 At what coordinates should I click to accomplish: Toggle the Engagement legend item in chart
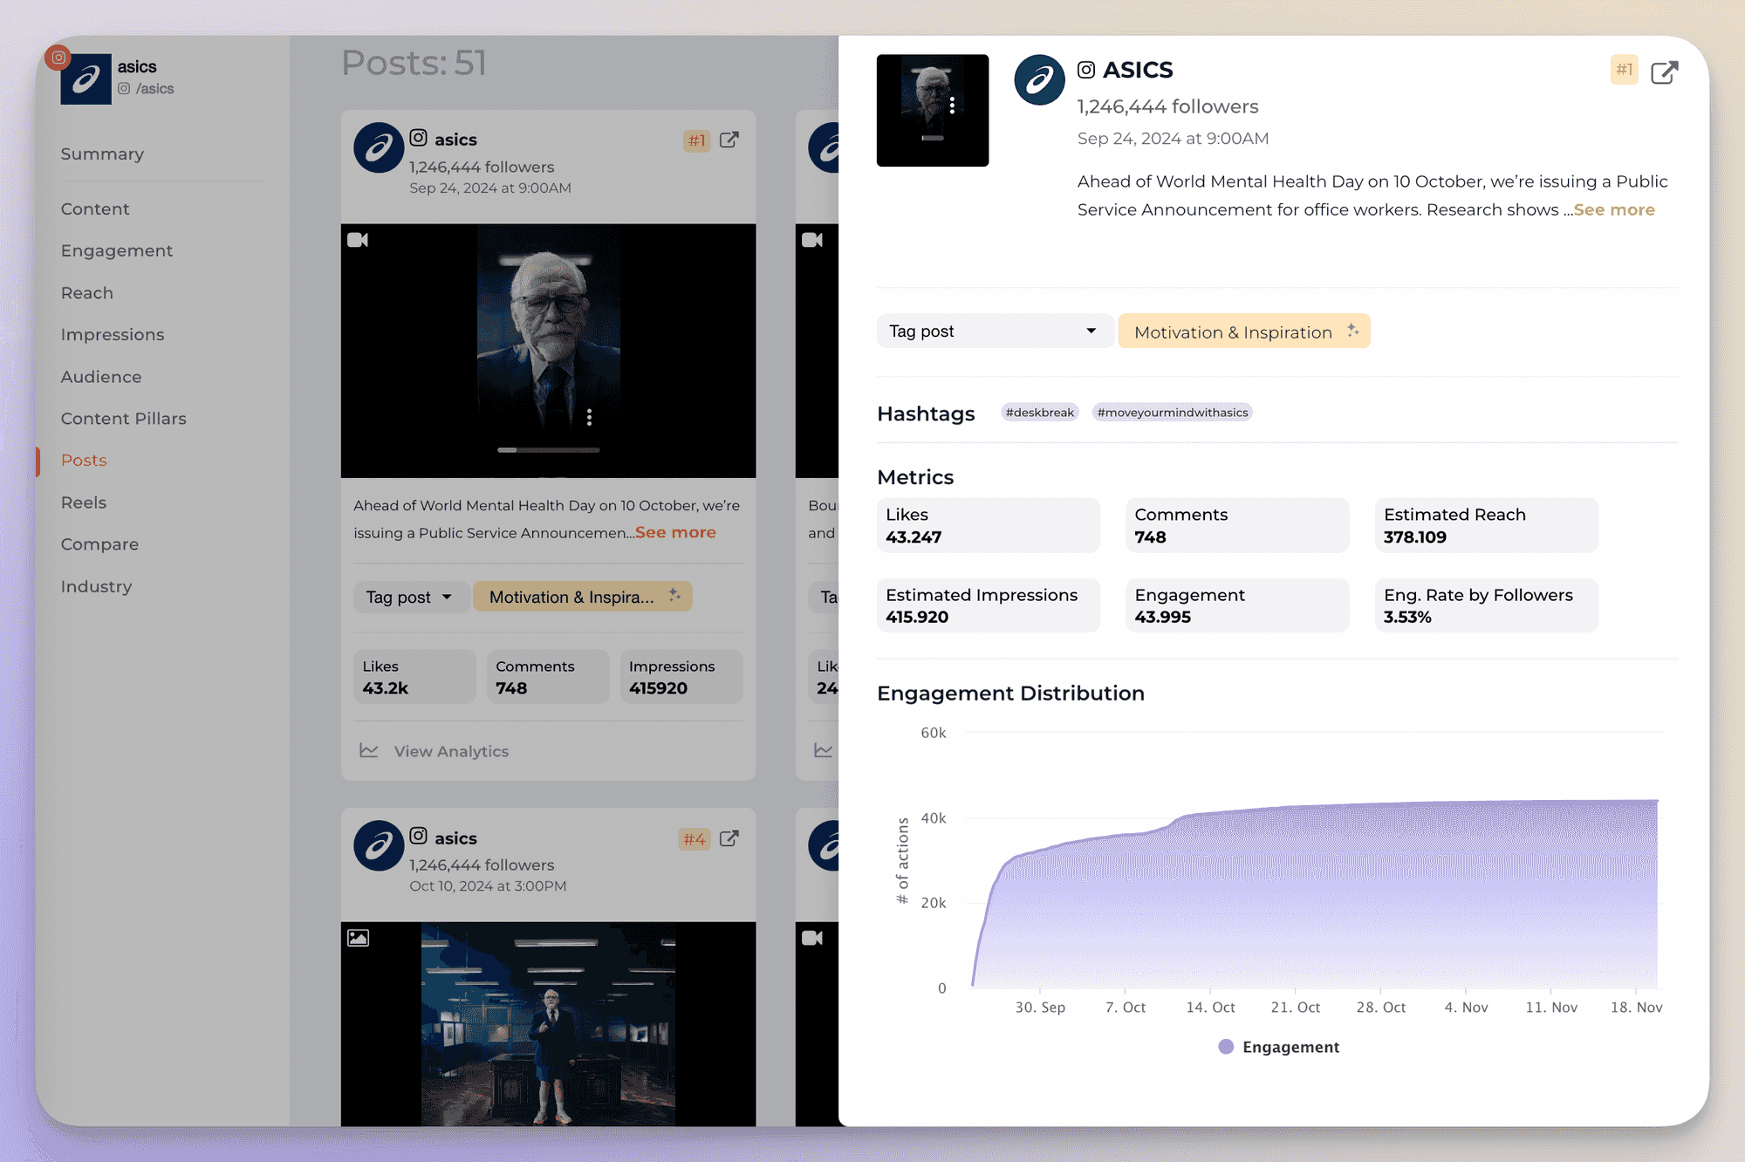(1279, 1047)
